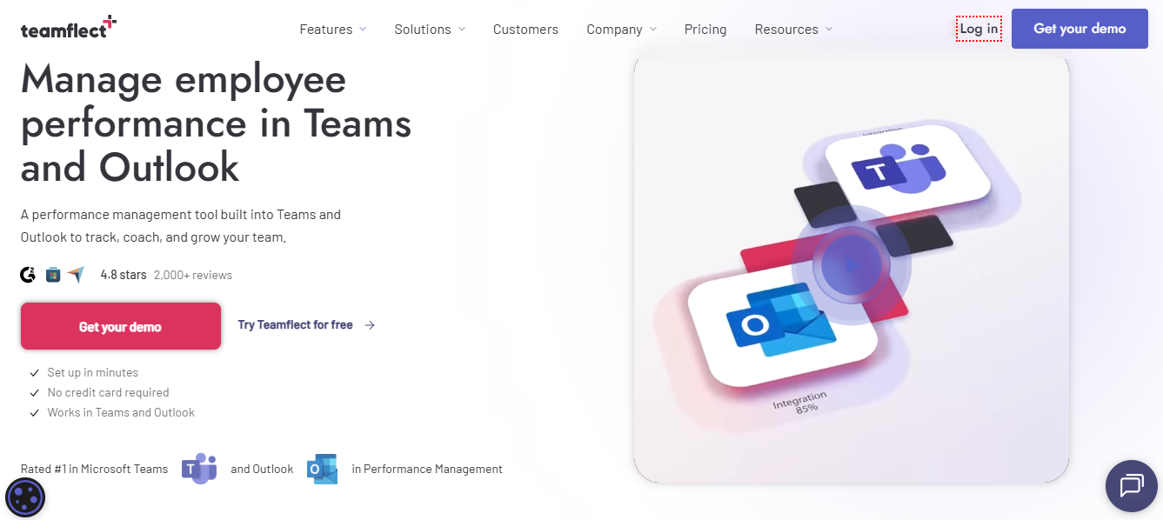This screenshot has width=1163, height=520.
Task: Open the Pricing page
Action: pyautogui.click(x=705, y=29)
